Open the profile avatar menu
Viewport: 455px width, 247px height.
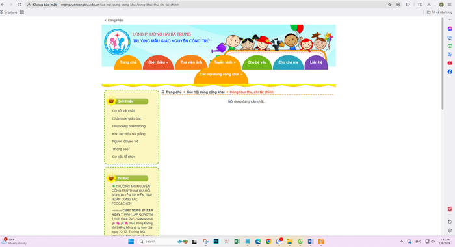click(x=441, y=5)
